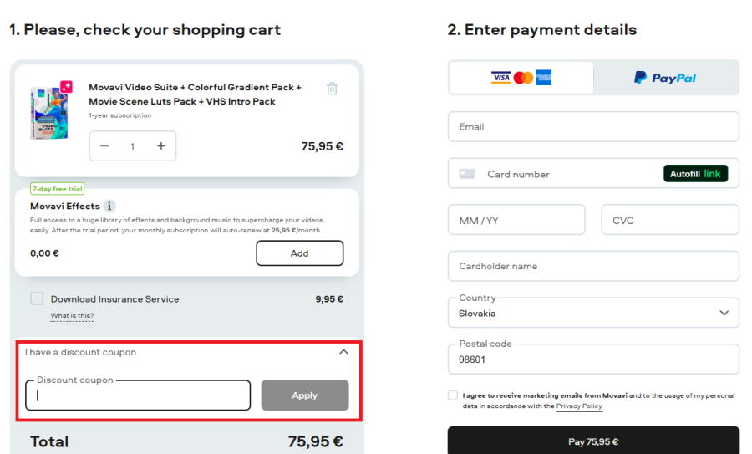The width and height of the screenshot is (752, 454).
Task: Apply the discount coupon
Action: [x=304, y=395]
